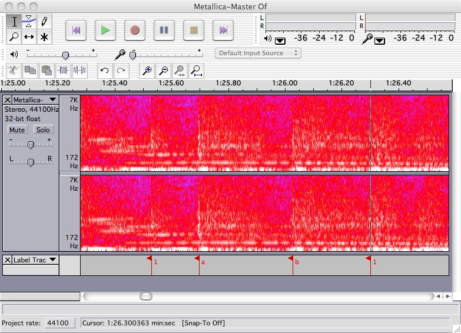Copy the selected audio
The width and height of the screenshot is (461, 333).
point(30,71)
